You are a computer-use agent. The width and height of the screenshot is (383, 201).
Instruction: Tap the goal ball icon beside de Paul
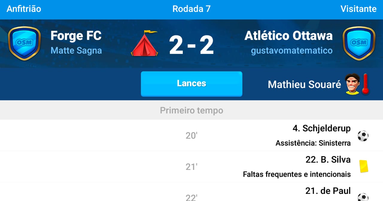[x=363, y=197]
